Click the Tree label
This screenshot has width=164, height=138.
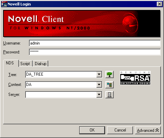point(12,75)
